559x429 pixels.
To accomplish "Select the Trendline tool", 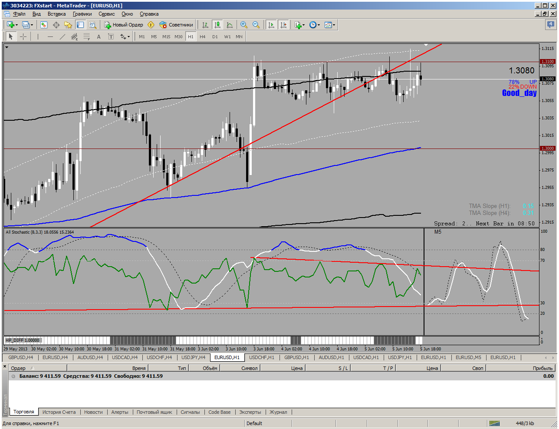I will [62, 36].
